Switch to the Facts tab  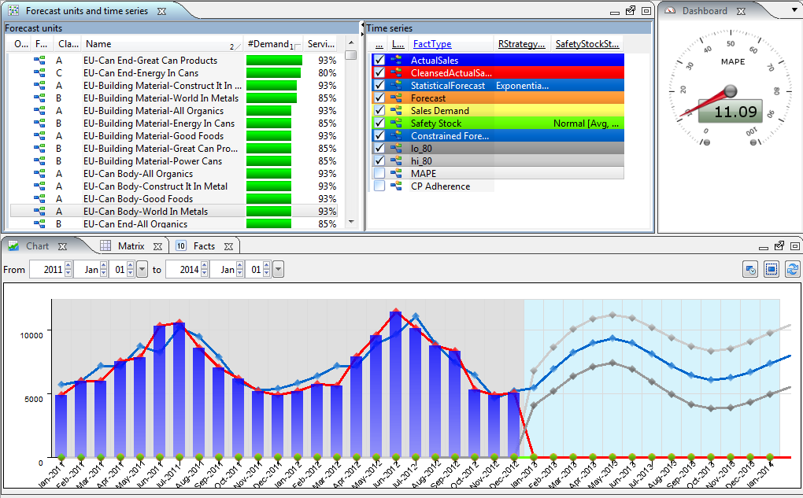click(x=204, y=246)
